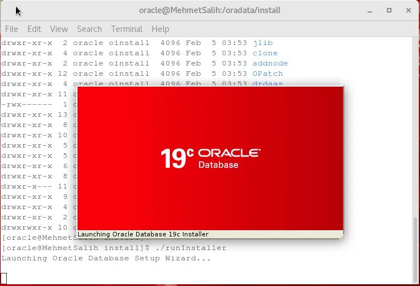Click the drwxr-x--- permissions entry

pyautogui.click(x=27, y=186)
